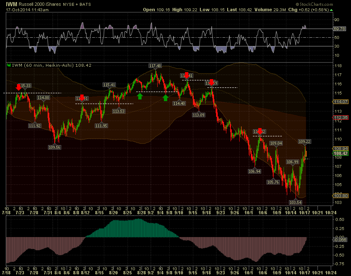Click the 108.94 tag on the price axis
The image size is (351, 276).
pyautogui.click(x=341, y=148)
